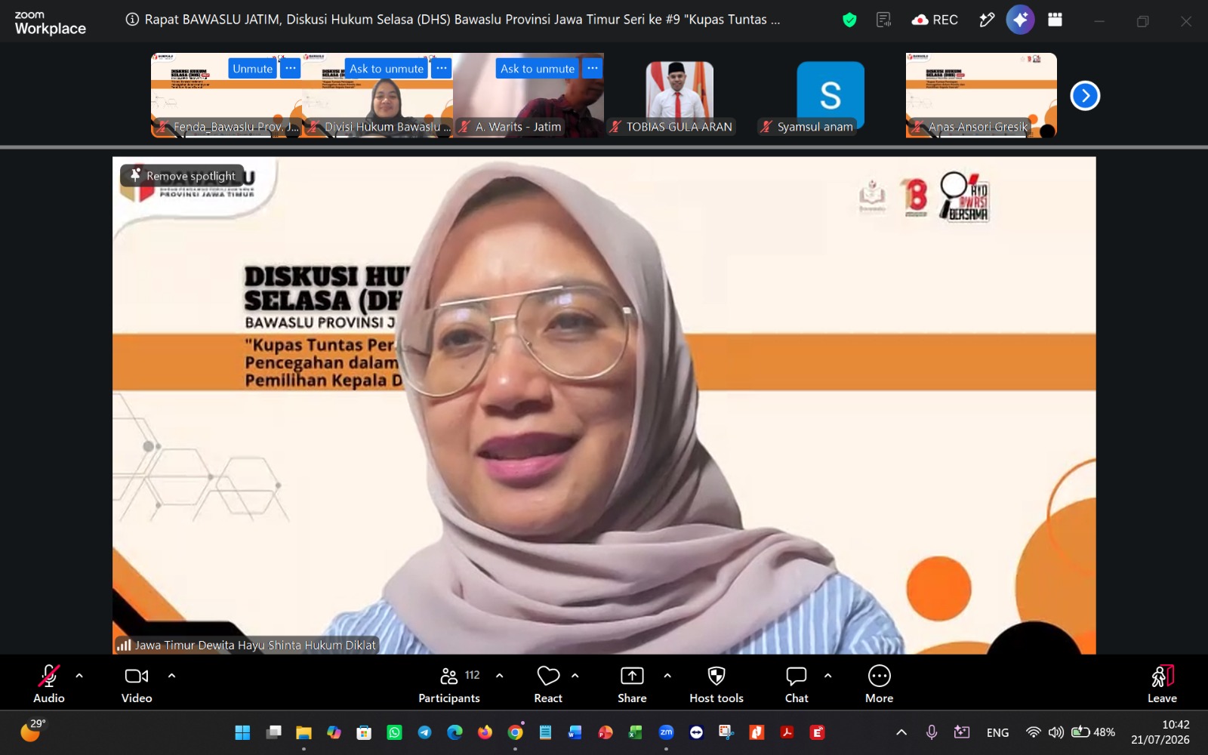
Task: Toggle the Video camera on or off
Action: (137, 684)
